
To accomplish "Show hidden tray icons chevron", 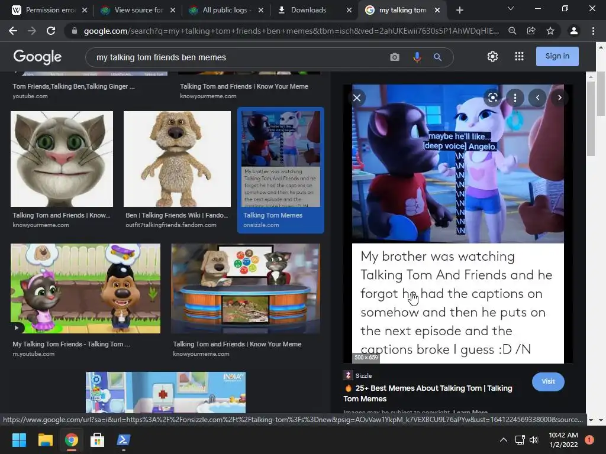I will [x=503, y=440].
